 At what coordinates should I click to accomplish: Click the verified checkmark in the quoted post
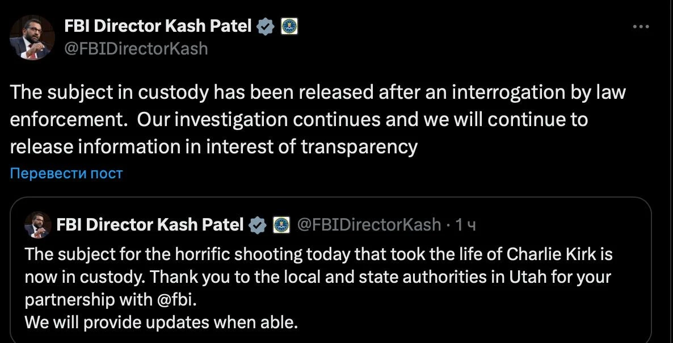pos(258,225)
